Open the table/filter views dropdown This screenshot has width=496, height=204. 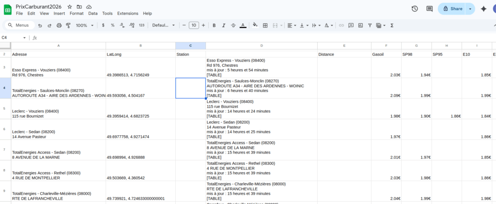click(x=381, y=25)
